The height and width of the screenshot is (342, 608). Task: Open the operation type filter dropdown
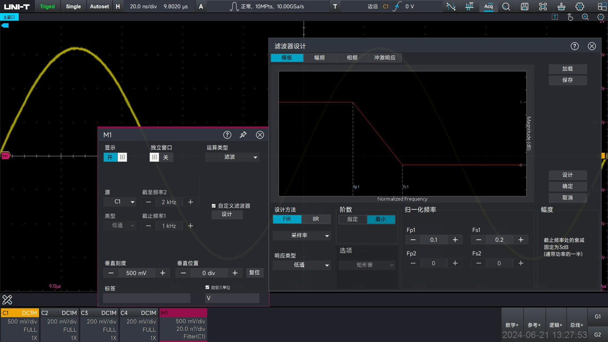232,157
